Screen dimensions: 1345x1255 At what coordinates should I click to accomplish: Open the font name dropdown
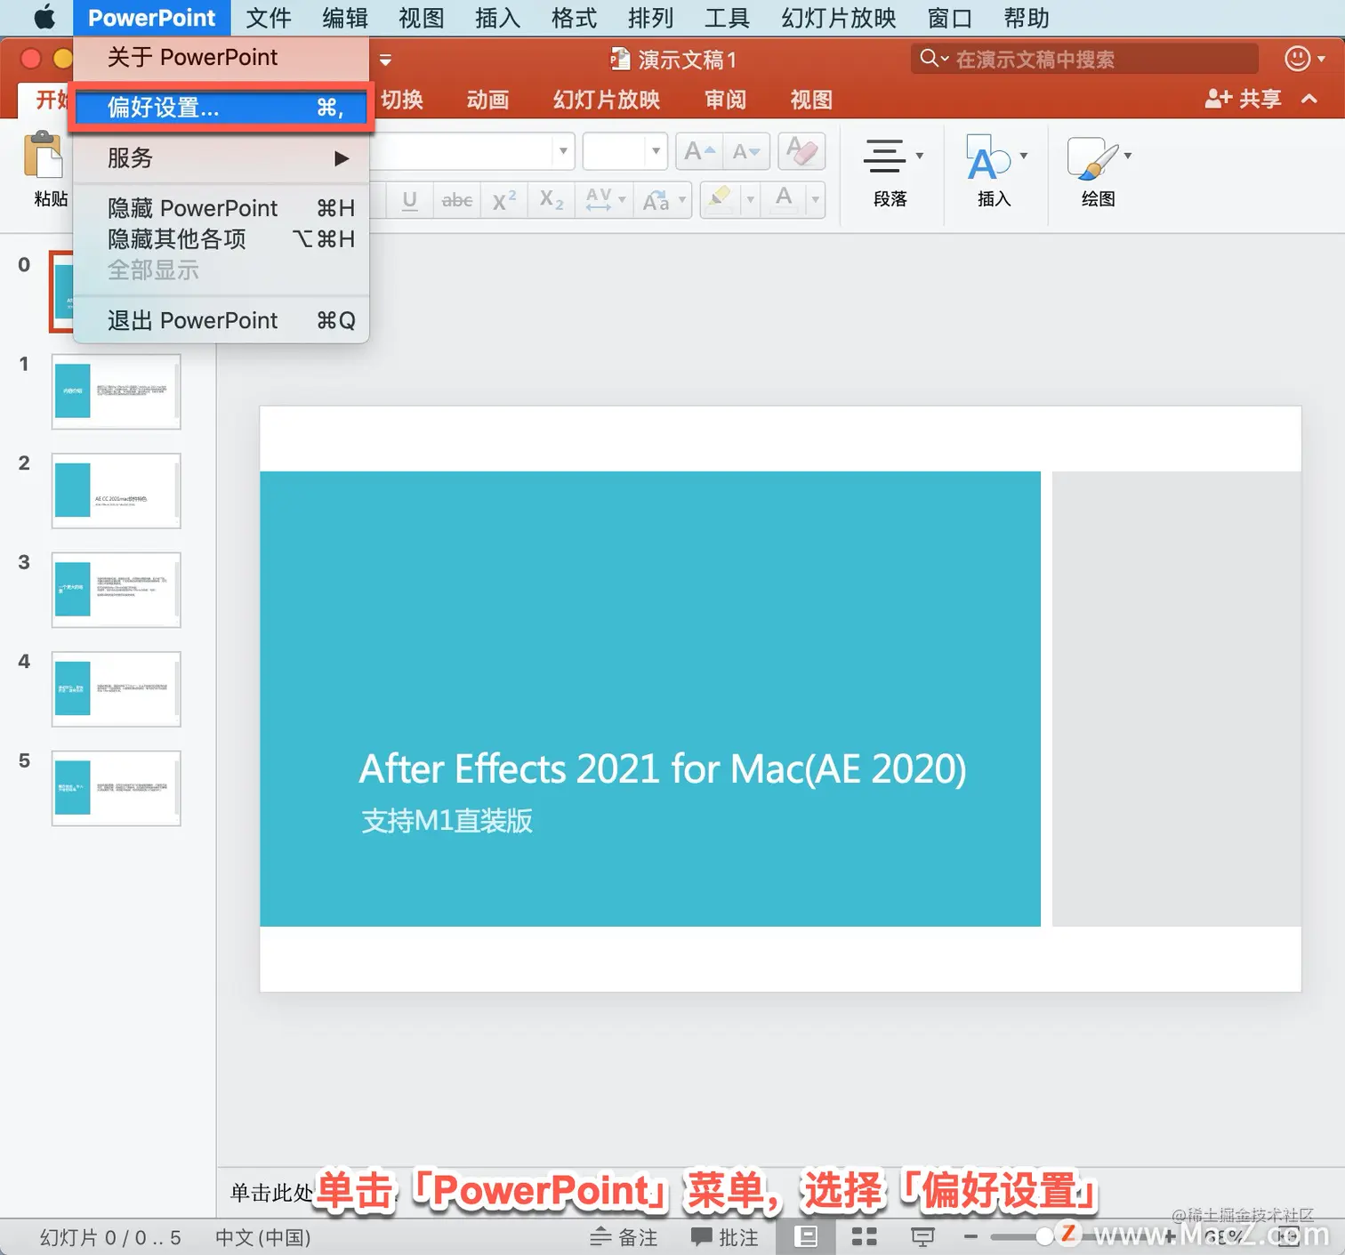point(563,151)
